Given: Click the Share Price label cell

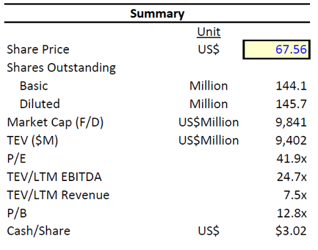Looking at the screenshot, I should (x=38, y=49).
